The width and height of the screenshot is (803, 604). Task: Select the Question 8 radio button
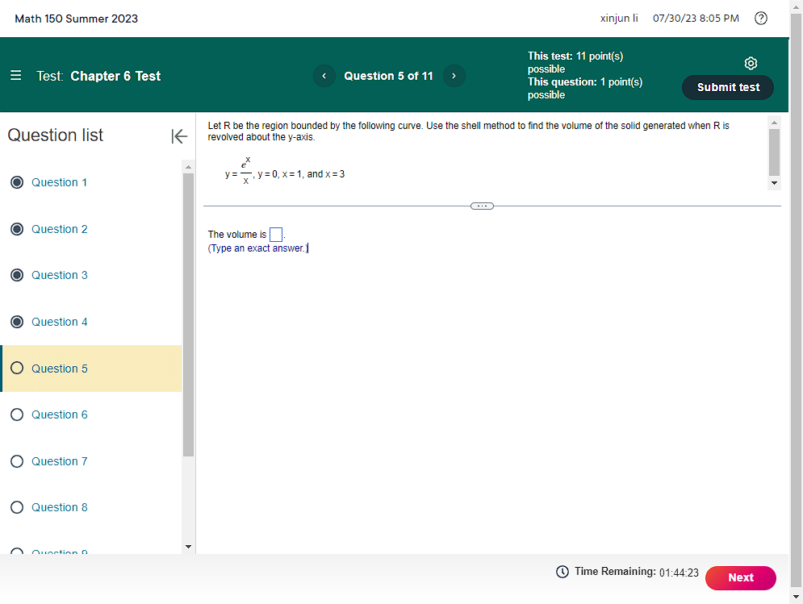17,506
